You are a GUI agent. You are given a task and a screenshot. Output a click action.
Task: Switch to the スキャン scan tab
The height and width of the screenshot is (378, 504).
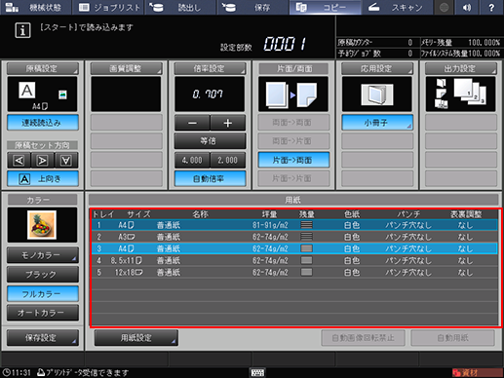pyautogui.click(x=397, y=7)
